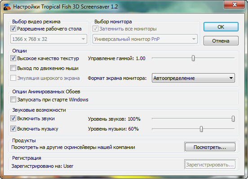This screenshot has width=248, height=179.
Task: Click the Регистрация group title
Action: 27,158
